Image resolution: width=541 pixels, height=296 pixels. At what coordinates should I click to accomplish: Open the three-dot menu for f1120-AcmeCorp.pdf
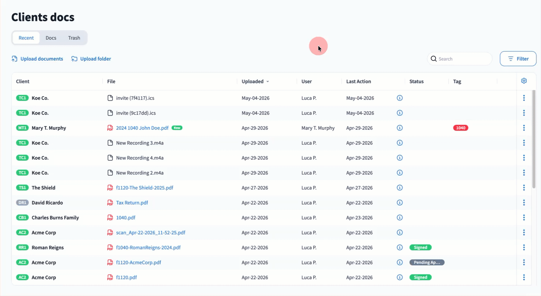pyautogui.click(x=524, y=262)
